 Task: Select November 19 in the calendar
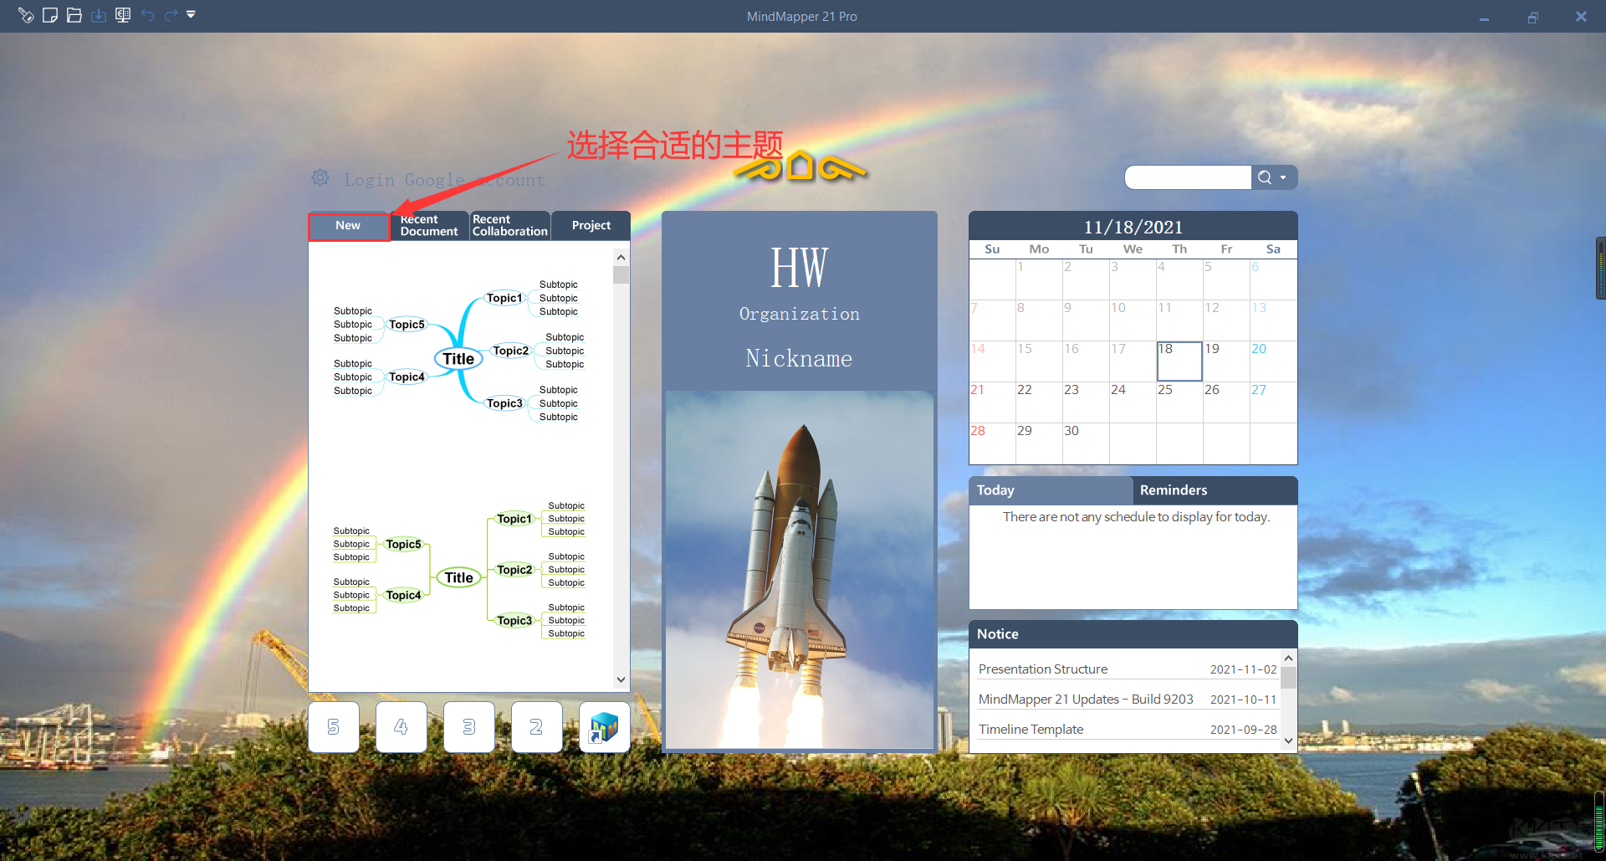point(1226,361)
